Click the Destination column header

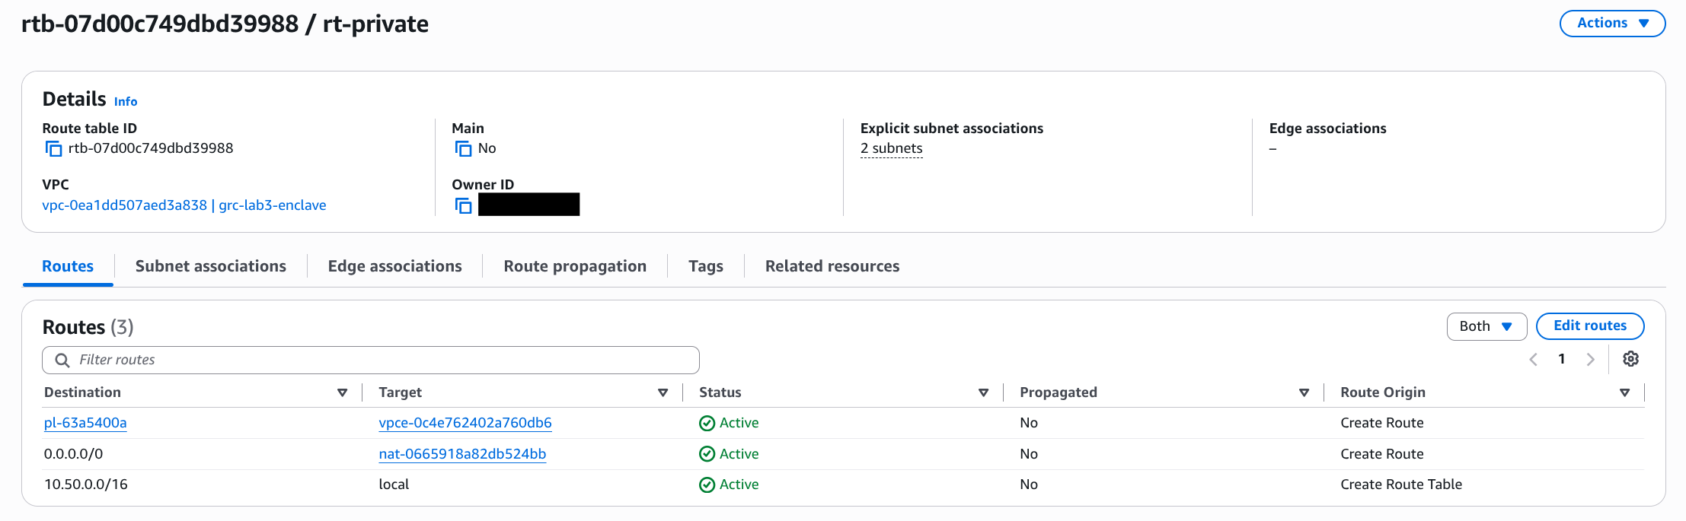tap(82, 392)
